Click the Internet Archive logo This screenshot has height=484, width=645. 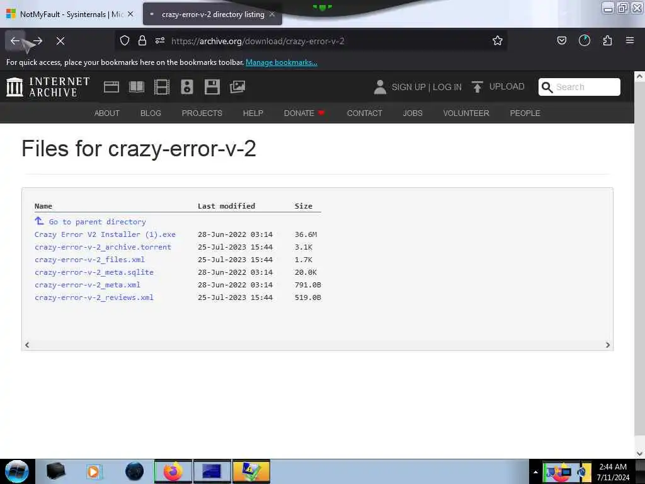click(48, 87)
